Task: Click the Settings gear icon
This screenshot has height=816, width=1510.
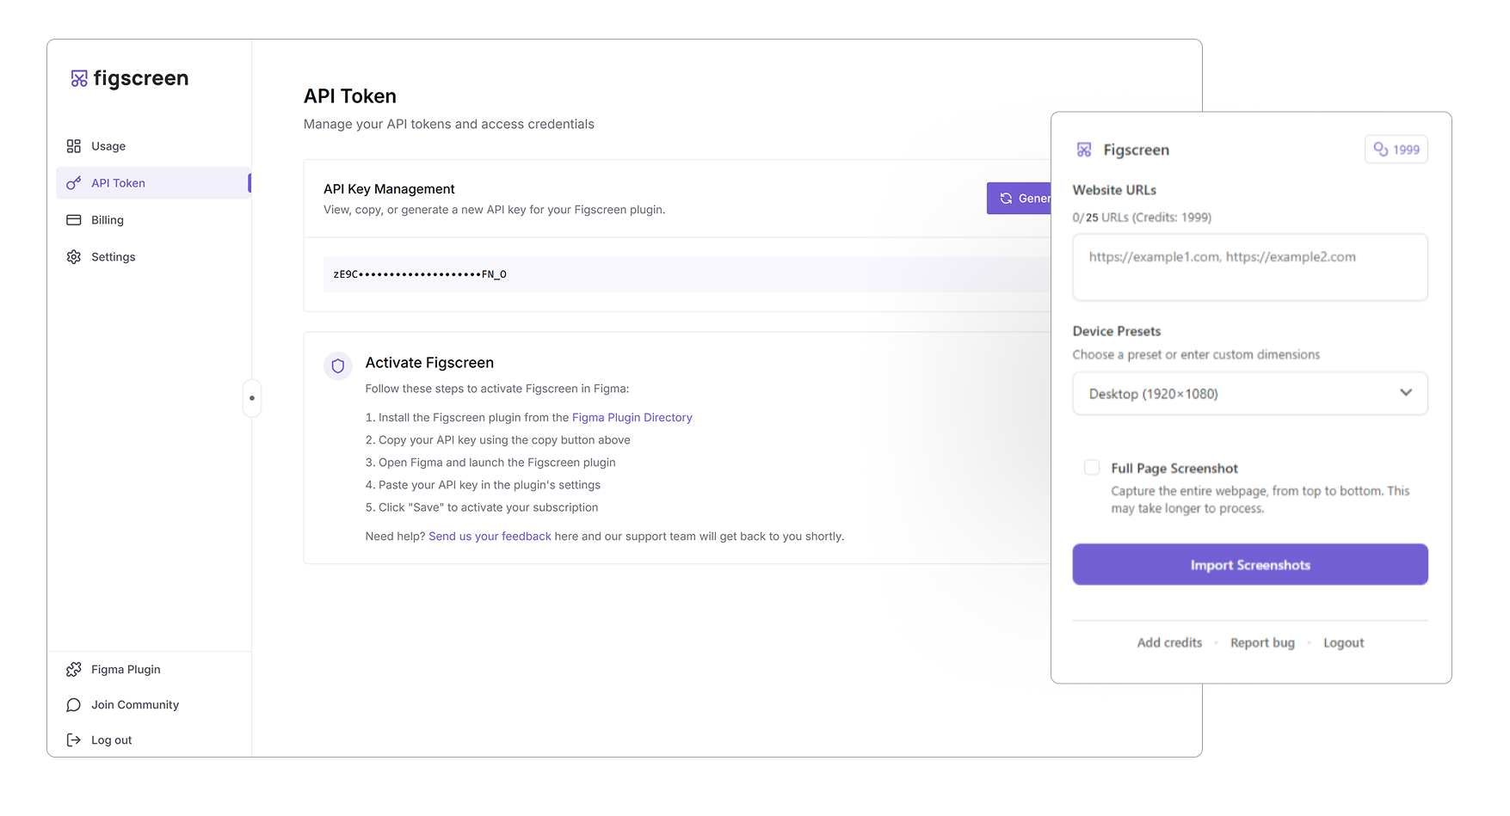Action: tap(74, 257)
